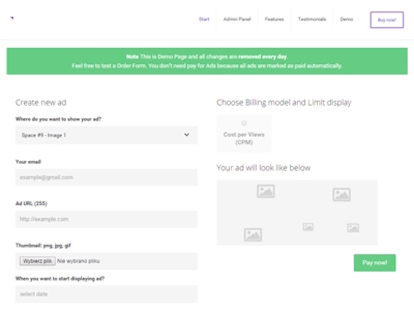The image size is (414, 311).
Task: Select the Cost per Views radio button
Action: pos(244,123)
